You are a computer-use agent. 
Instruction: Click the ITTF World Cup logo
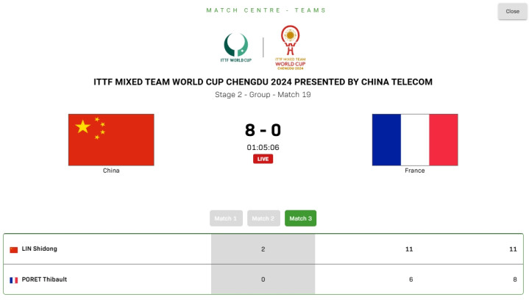pos(236,47)
